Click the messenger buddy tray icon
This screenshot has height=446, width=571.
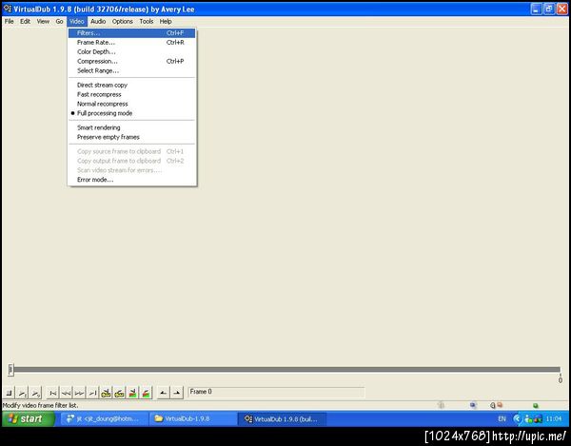click(x=529, y=419)
